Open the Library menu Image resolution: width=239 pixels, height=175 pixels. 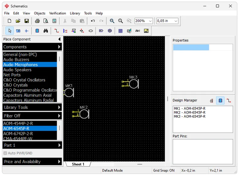pyautogui.click(x=75, y=13)
